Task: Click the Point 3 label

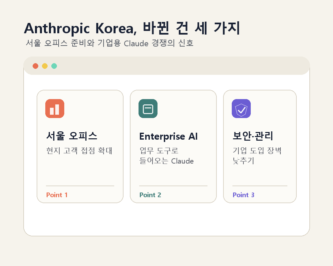Action: click(x=243, y=195)
